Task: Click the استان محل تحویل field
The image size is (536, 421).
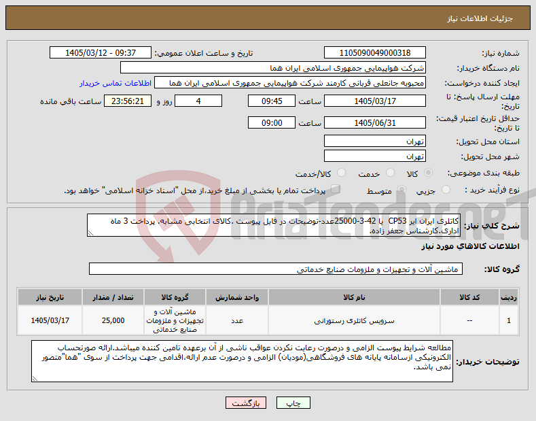Action: (374, 141)
